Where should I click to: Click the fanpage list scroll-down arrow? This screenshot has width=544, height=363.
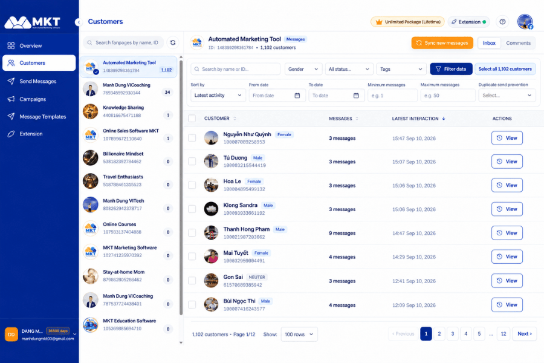coord(181,342)
